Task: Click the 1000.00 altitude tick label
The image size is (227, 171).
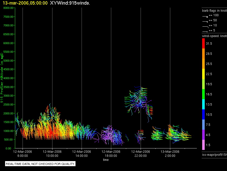Action: click(8, 131)
